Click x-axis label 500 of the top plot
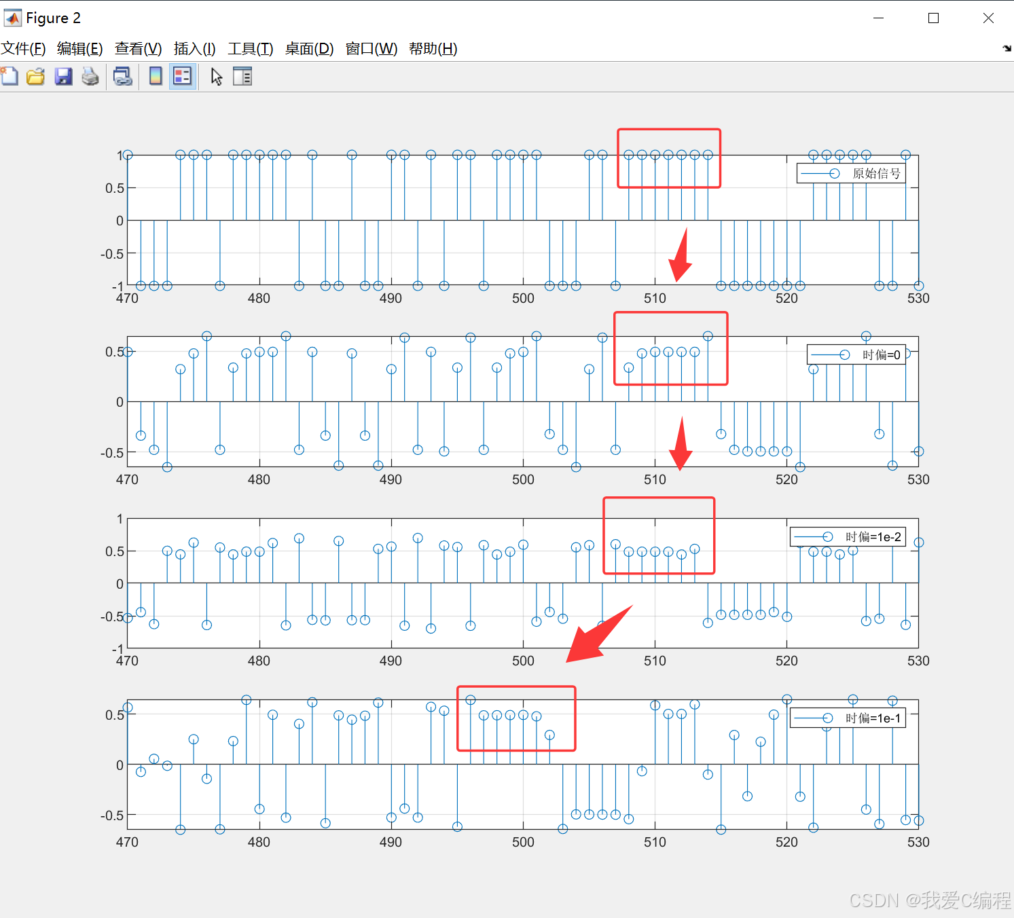 click(523, 298)
